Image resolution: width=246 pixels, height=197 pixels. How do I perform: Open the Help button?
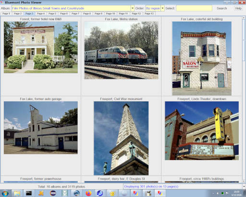pos(238,8)
